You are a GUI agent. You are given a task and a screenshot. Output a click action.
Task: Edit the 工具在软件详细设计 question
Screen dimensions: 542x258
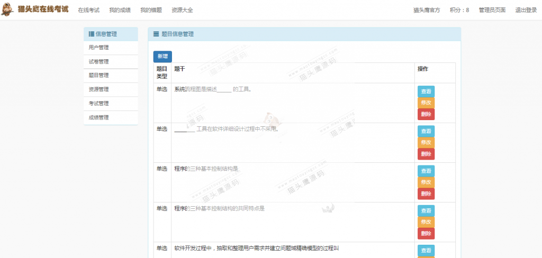pos(426,143)
